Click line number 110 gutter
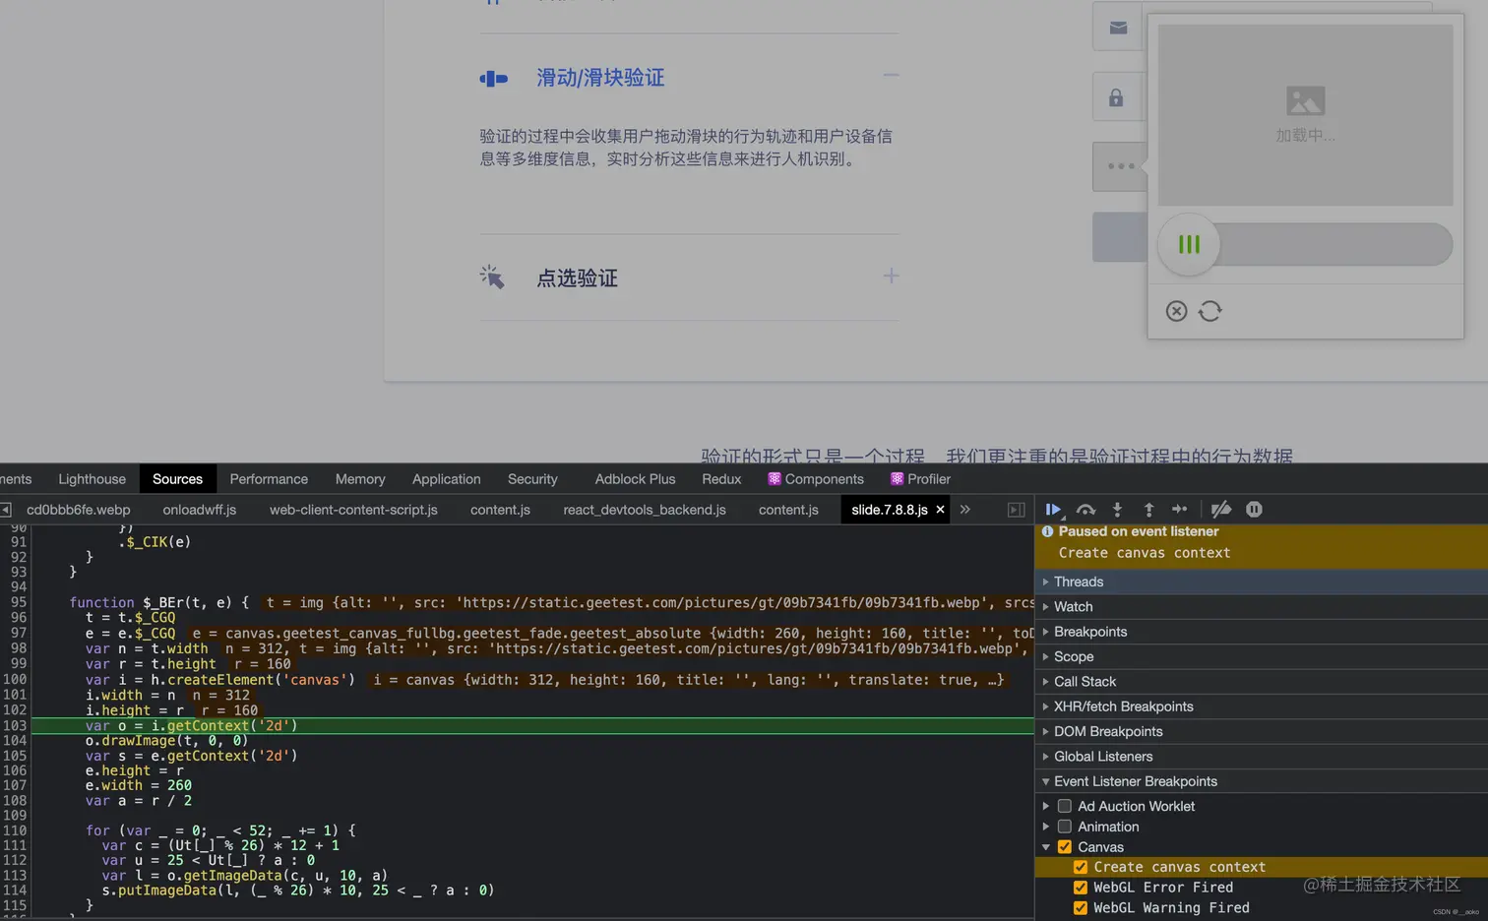This screenshot has height=921, width=1488. [15, 830]
